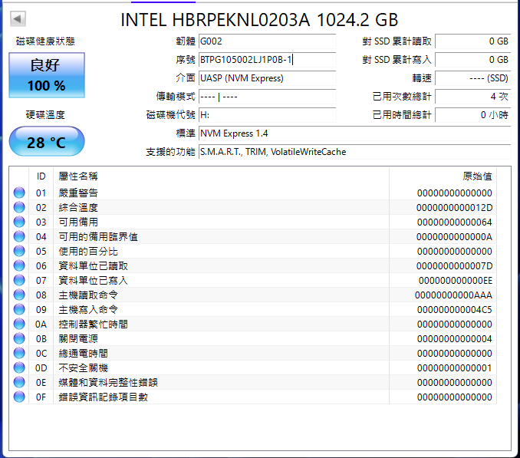Click the 支援的功能 features field
This screenshot has height=458, width=520.
(x=355, y=152)
